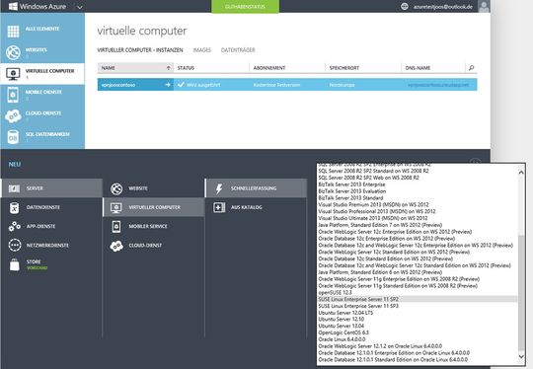Screen dimensions: 533x369
Task: Click the globe language icon in header
Action: tap(404, 7)
